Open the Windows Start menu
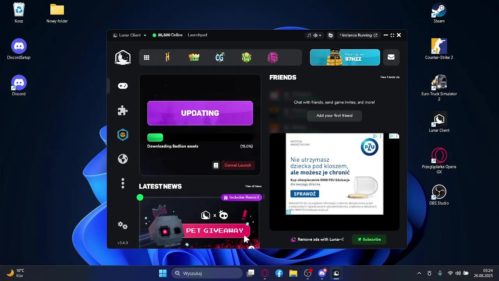 [x=163, y=273]
